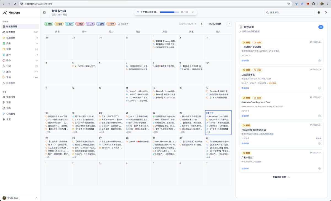Click help icon on 一卡通账户变动通知 card
This screenshot has height=201, width=331.
pyautogui.click(x=319, y=60)
